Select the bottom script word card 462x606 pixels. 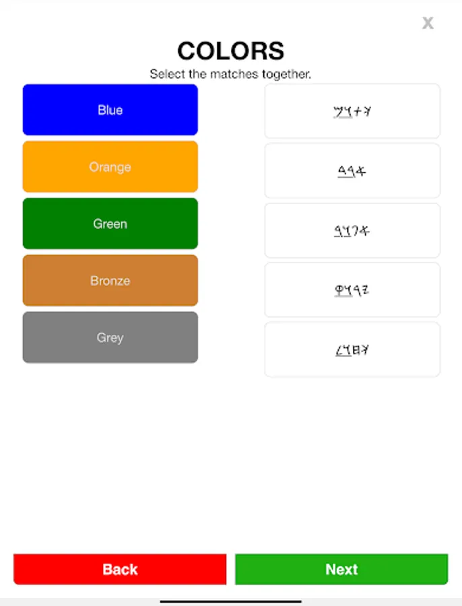click(352, 349)
